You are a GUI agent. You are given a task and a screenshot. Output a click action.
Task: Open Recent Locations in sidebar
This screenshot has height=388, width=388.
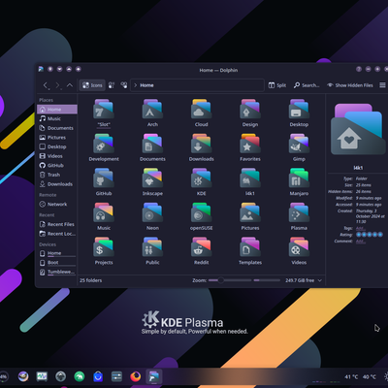57,234
